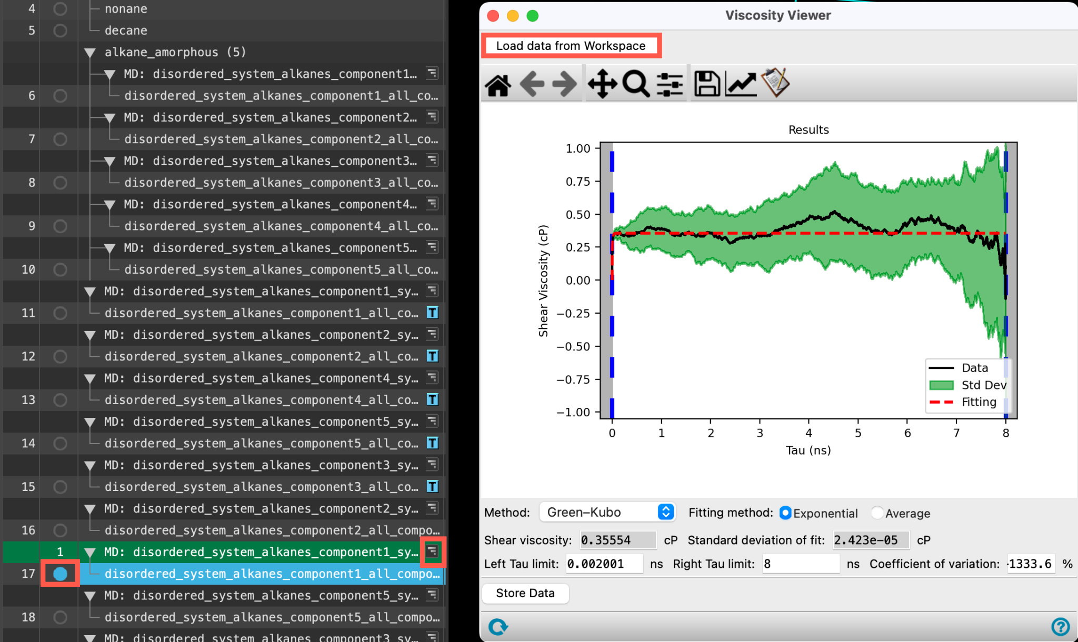The image size is (1078, 642).
Task: Open the help question mark icon
Action: pos(1060,626)
